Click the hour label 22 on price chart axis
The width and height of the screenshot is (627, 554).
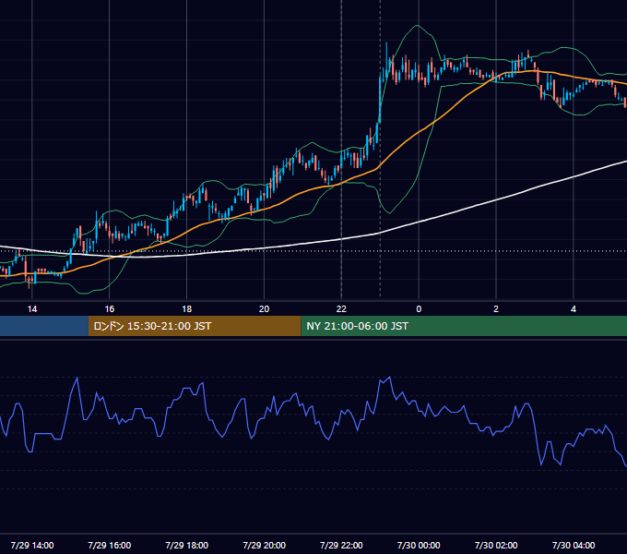tap(341, 309)
